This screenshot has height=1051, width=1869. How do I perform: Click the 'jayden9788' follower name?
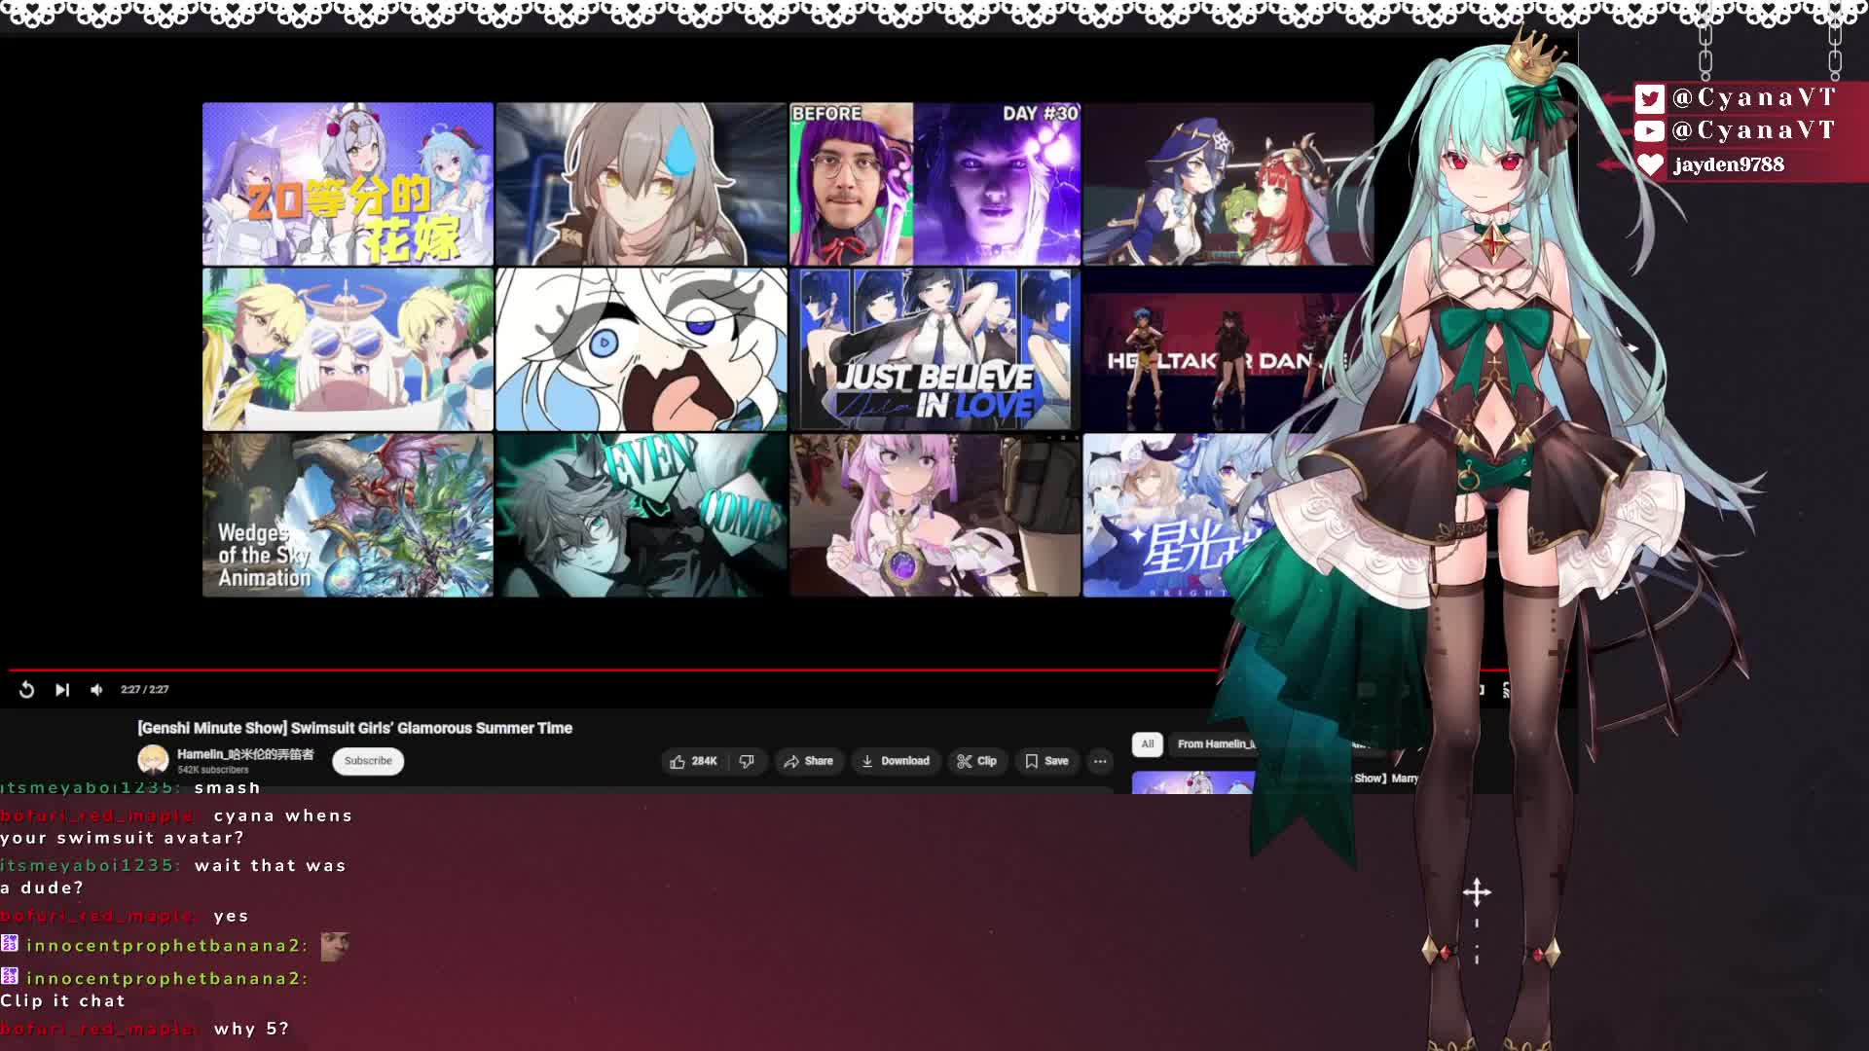tap(1729, 164)
